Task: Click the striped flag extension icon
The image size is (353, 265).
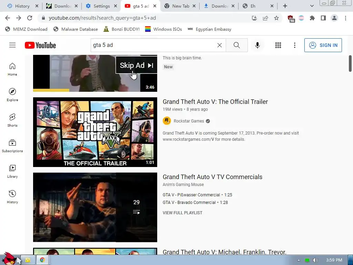Action: click(x=301, y=18)
